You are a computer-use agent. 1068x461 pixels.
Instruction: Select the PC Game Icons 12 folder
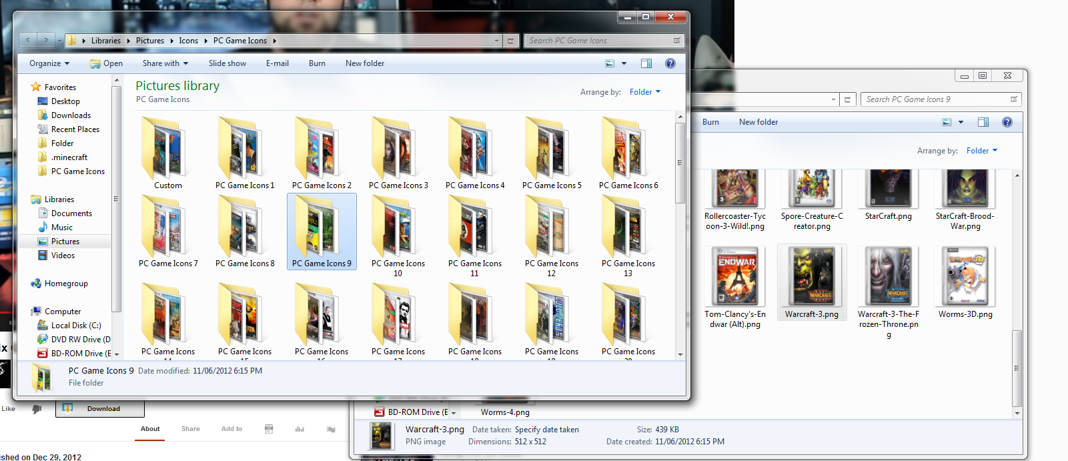pos(552,236)
